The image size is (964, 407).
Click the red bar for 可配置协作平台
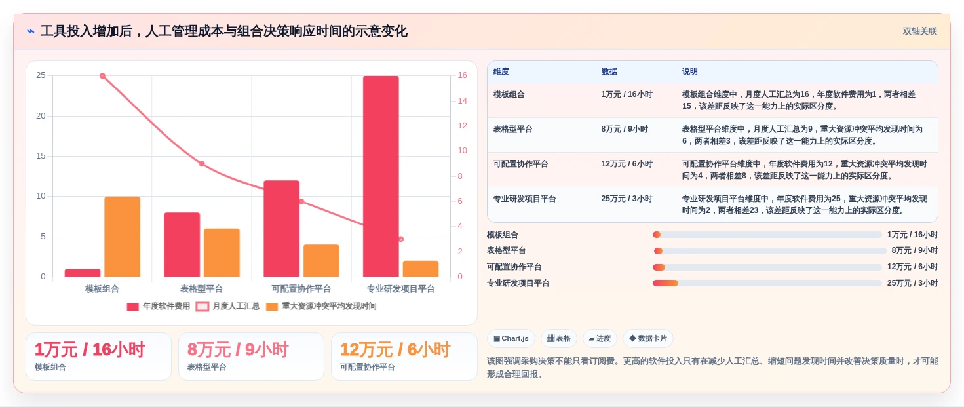click(281, 229)
